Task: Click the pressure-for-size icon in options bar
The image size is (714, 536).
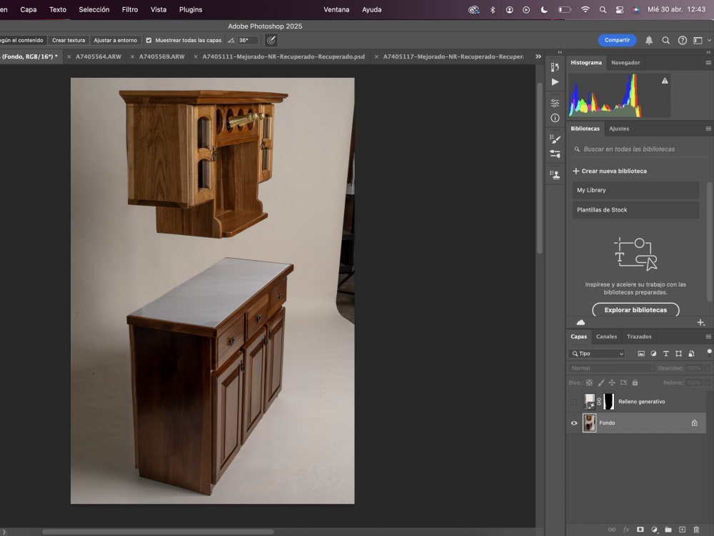Action: tap(271, 40)
